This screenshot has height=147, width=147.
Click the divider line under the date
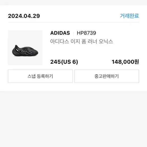[74, 22]
